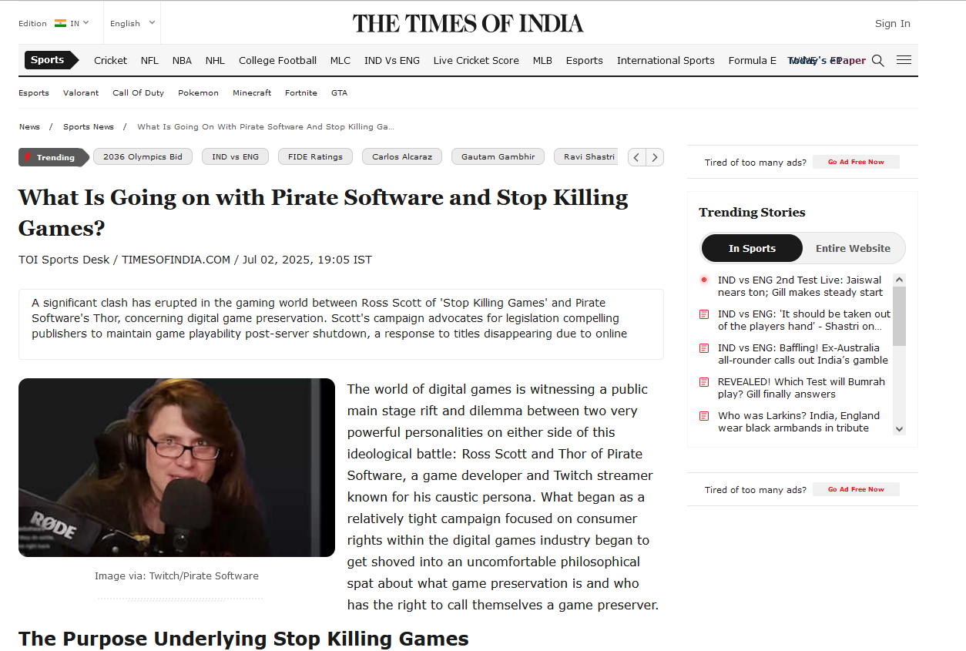The image size is (966, 651).
Task: Click 'Image via: Twitch/Pirate Software' caption
Action: (x=176, y=575)
